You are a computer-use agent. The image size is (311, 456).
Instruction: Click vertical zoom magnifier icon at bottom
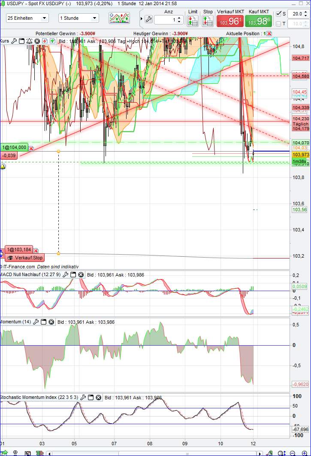click(281, 453)
